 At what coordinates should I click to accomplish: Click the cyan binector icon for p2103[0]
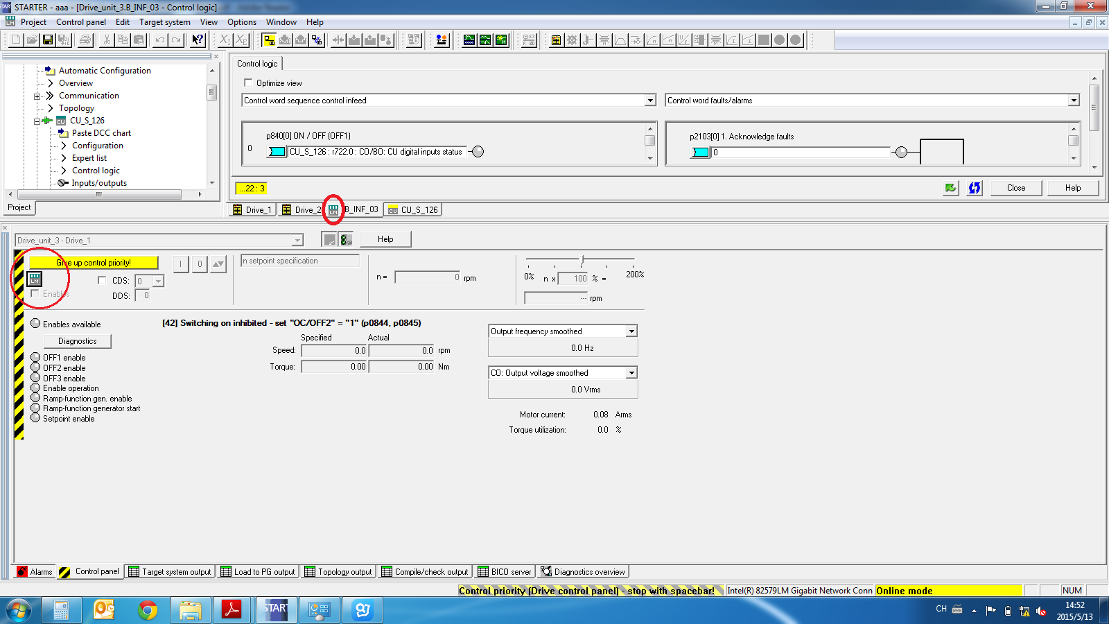[x=700, y=153]
